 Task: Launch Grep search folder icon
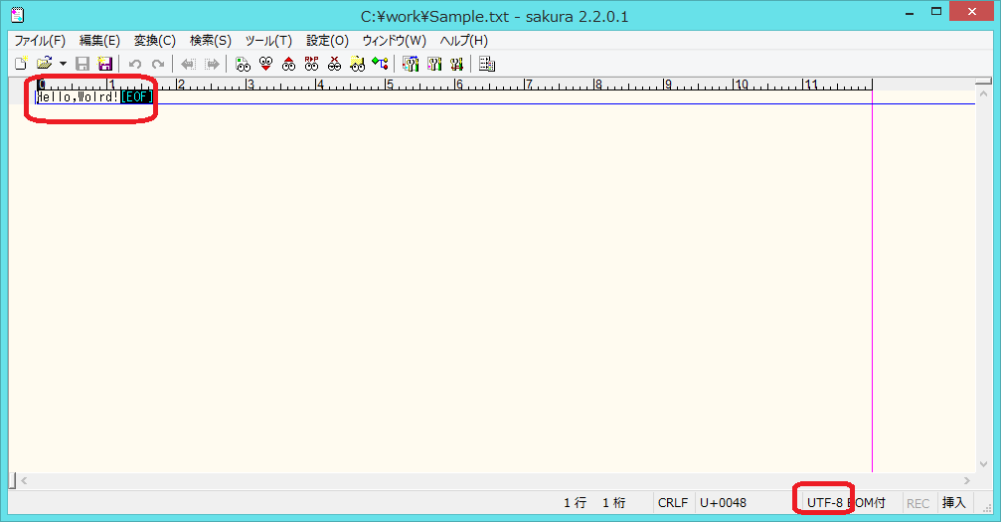358,64
